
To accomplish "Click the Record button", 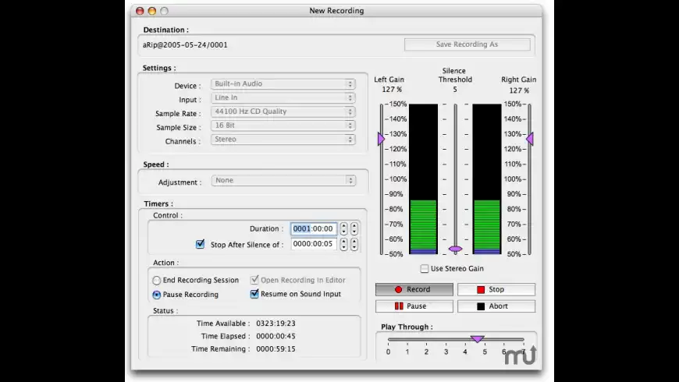I will [414, 289].
